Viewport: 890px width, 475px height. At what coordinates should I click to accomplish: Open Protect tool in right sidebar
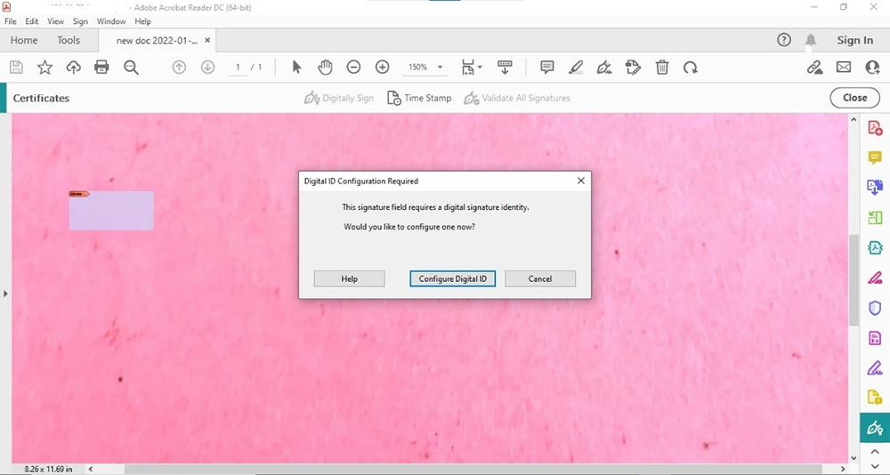[875, 308]
